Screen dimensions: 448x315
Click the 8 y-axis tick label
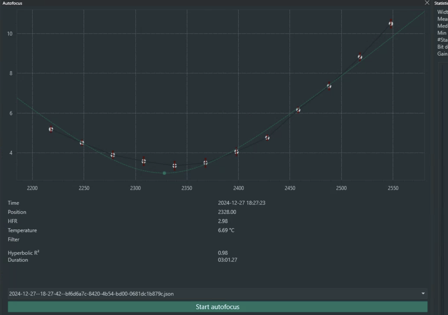[x=11, y=73]
